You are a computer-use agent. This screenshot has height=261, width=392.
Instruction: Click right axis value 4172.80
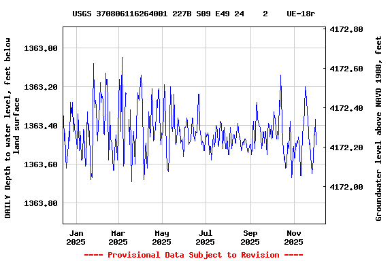(346, 29)
